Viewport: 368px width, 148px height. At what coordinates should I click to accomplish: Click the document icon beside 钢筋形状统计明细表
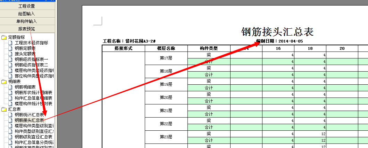[10, 93]
